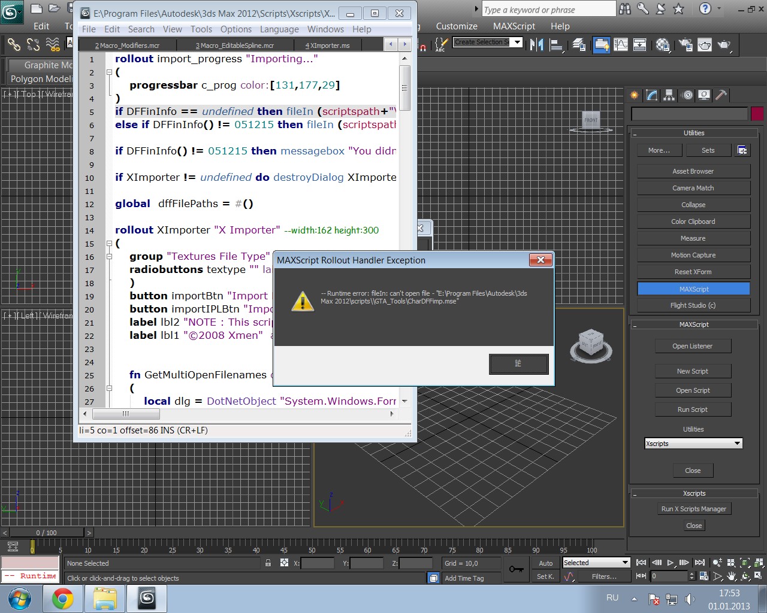Switch to the Modify command panel tab
The image size is (767, 613).
tap(652, 95)
